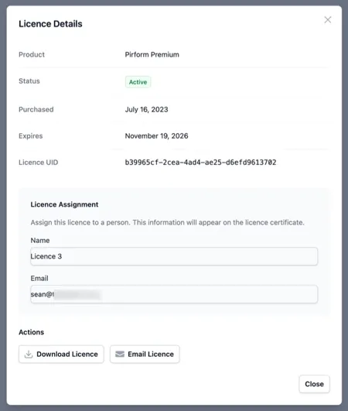Click the Name field label
The width and height of the screenshot is (348, 411).
tap(40, 241)
